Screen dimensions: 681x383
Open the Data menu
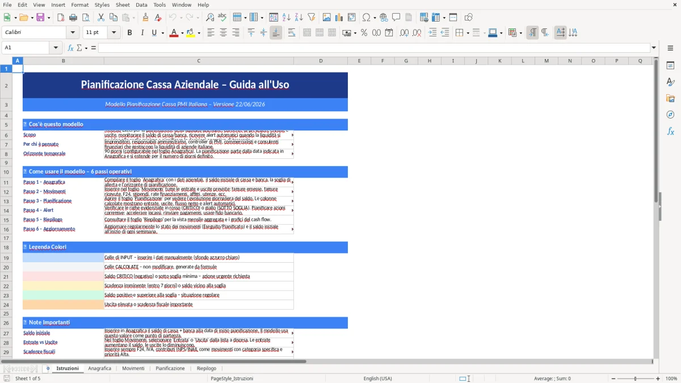[x=141, y=5]
